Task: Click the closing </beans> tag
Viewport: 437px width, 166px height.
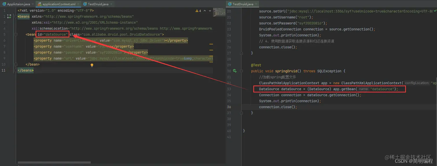Action: [26, 70]
